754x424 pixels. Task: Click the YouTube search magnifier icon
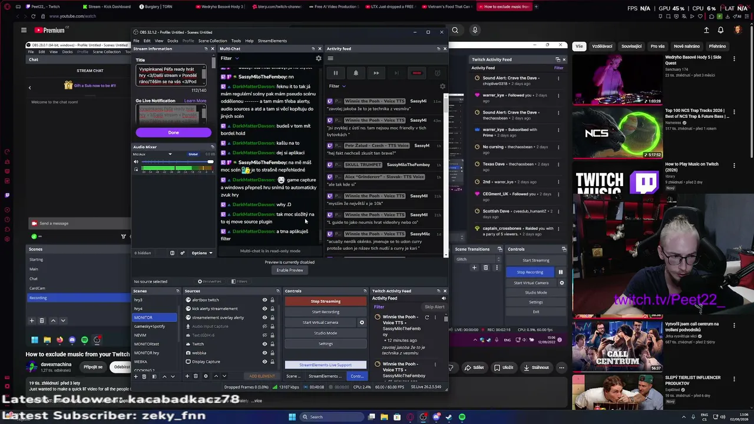coord(455,30)
